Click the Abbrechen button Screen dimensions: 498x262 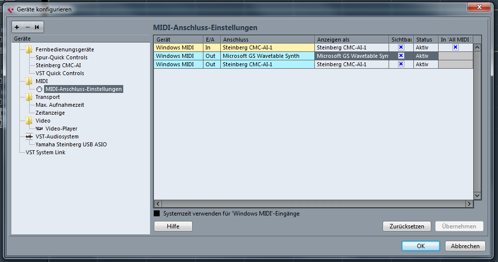(x=465, y=246)
